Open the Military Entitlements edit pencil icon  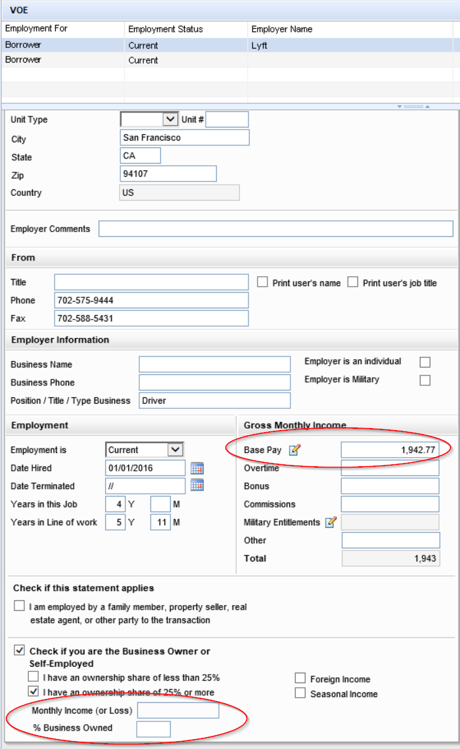(331, 522)
